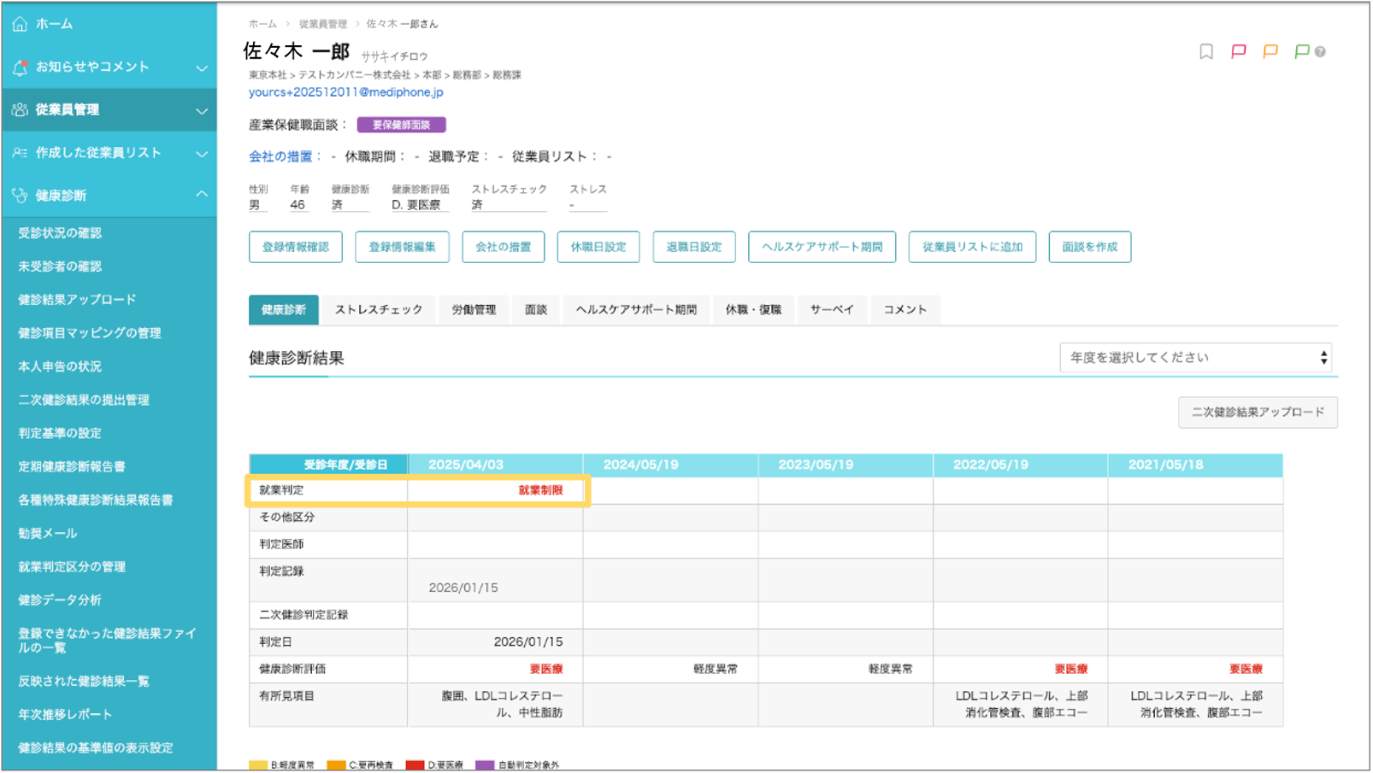Go to the 面談 tab
Viewport: 1373px width, 773px height.
[536, 310]
